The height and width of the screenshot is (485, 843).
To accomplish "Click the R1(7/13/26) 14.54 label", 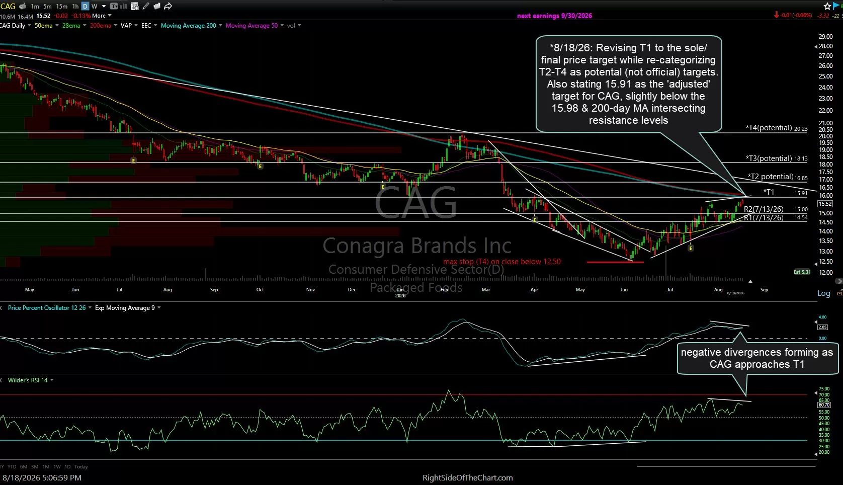I will click(x=776, y=218).
